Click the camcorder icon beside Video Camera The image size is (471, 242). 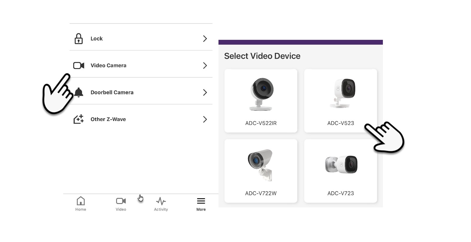(x=79, y=65)
